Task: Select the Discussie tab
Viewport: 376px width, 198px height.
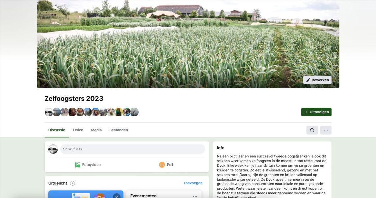Action: click(57, 130)
